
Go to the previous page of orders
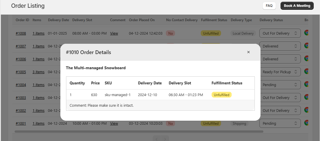point(157,139)
